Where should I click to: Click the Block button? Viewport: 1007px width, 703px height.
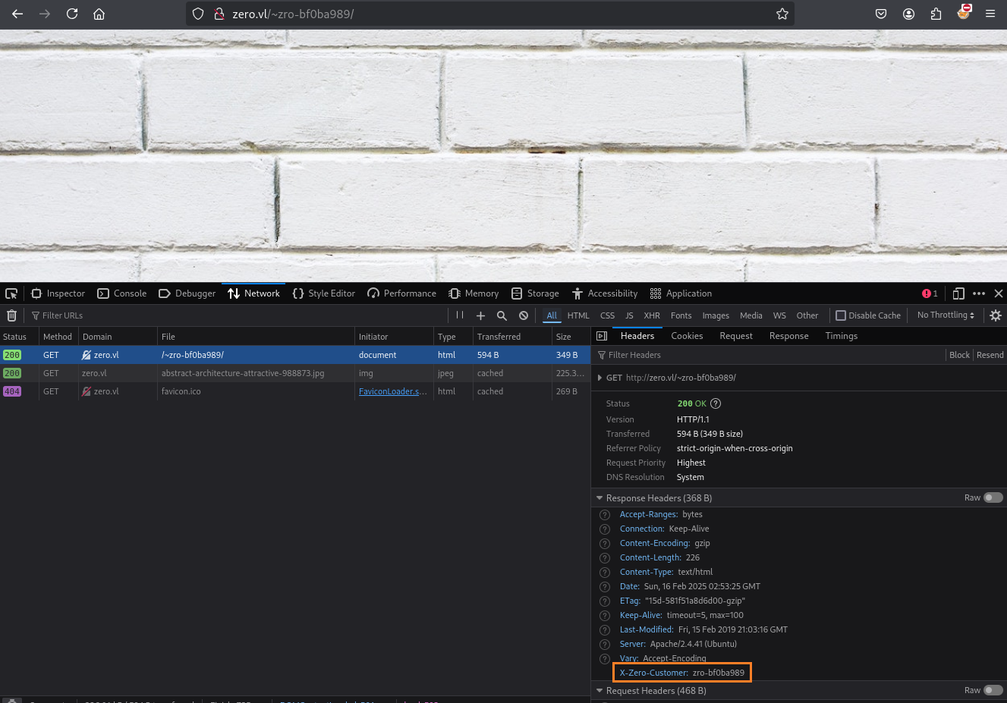pos(959,355)
